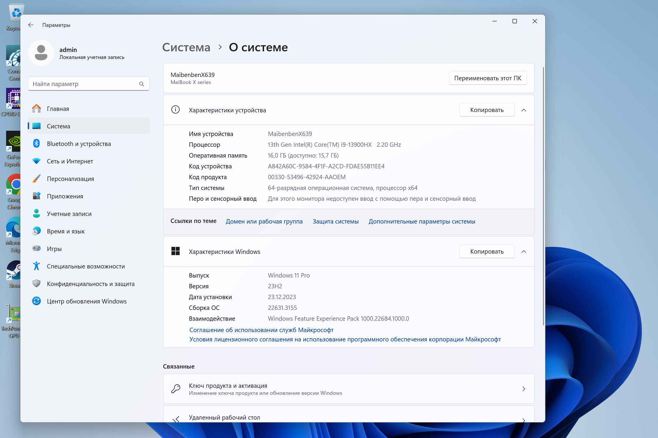658x438 pixels.
Task: Click the Wi-Fi icon for Сеть и Интернет
Action: [36, 161]
